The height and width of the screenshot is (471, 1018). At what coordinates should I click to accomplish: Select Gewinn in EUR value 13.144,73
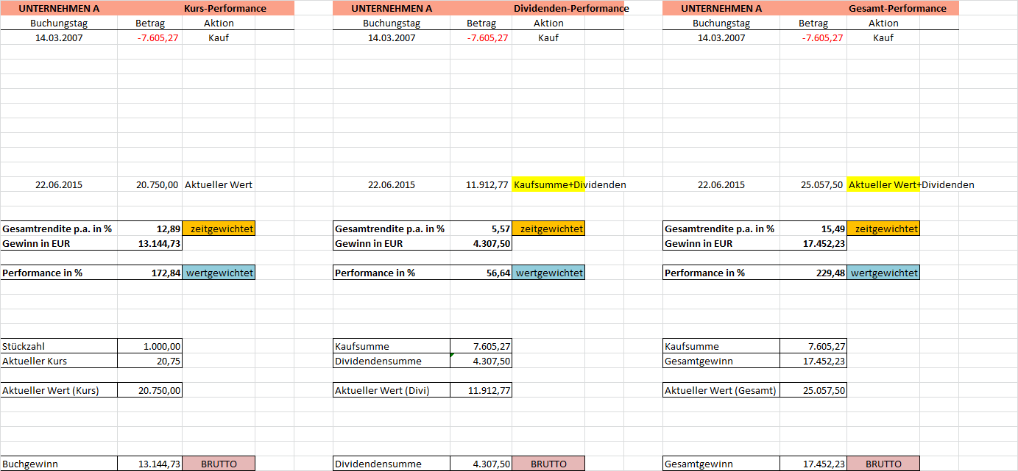150,243
